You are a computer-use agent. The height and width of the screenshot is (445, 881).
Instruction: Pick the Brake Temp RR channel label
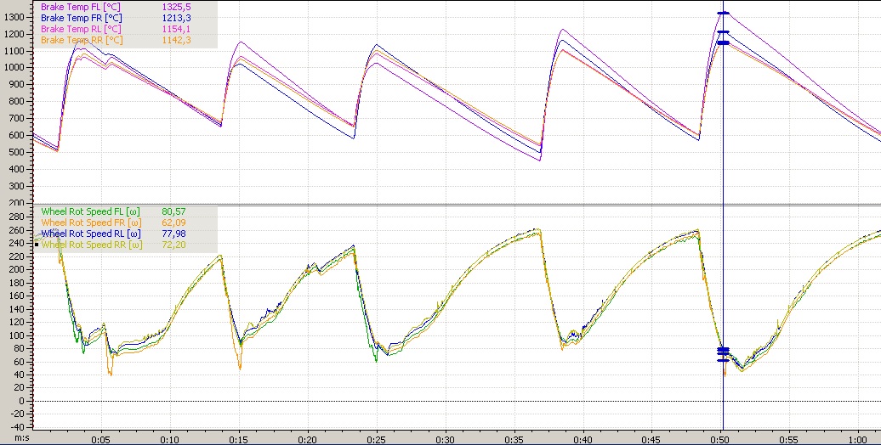pyautogui.click(x=82, y=40)
